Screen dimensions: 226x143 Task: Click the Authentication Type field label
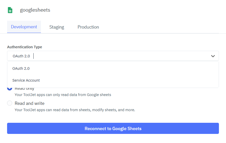tap(25, 47)
